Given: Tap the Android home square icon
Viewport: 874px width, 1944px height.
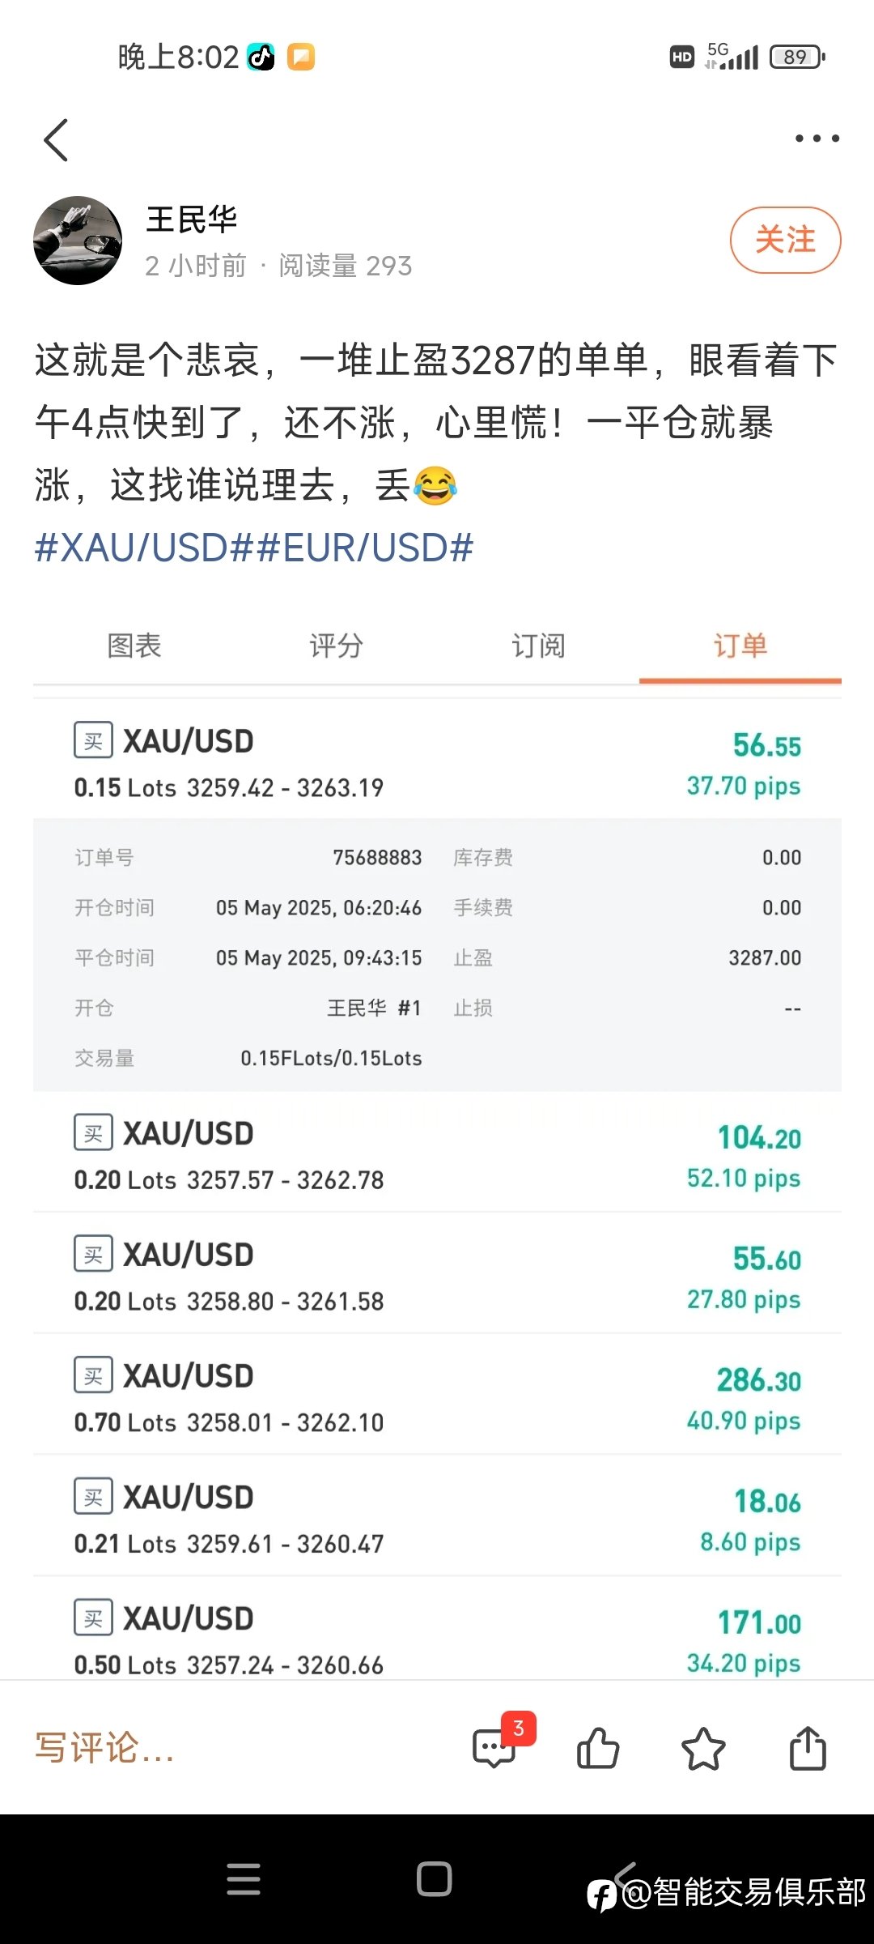Looking at the screenshot, I should coord(434,1878).
